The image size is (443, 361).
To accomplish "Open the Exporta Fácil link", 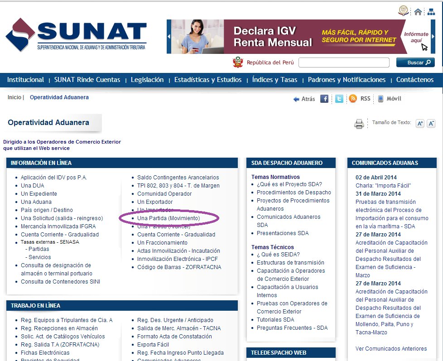I will (153, 345).
